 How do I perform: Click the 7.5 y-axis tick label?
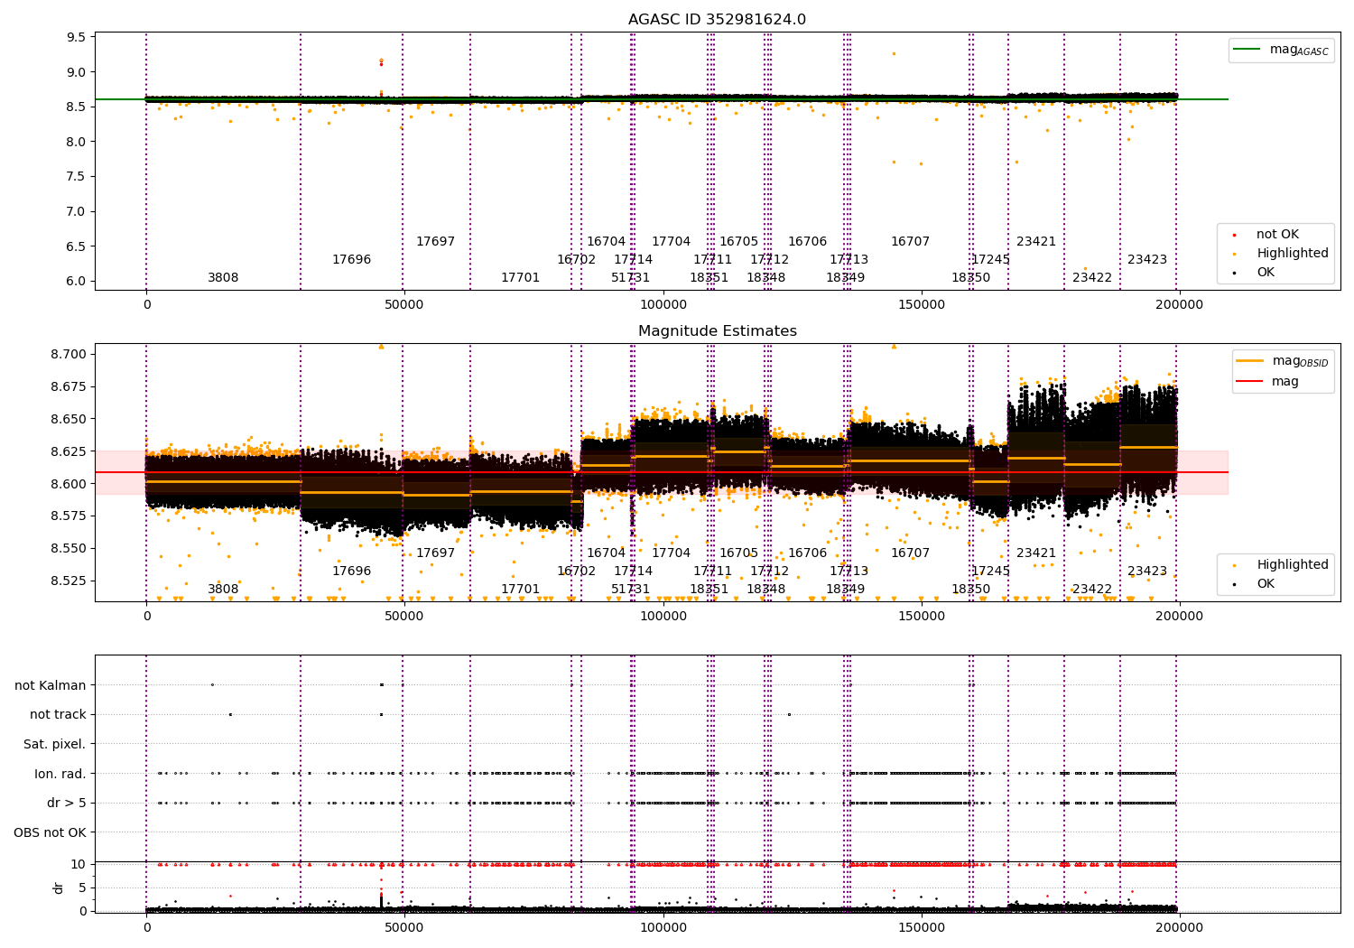[77, 176]
